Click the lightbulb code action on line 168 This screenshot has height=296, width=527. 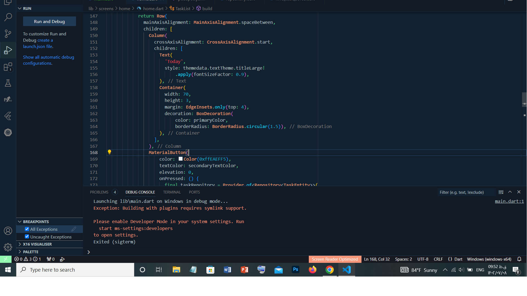[x=109, y=152]
